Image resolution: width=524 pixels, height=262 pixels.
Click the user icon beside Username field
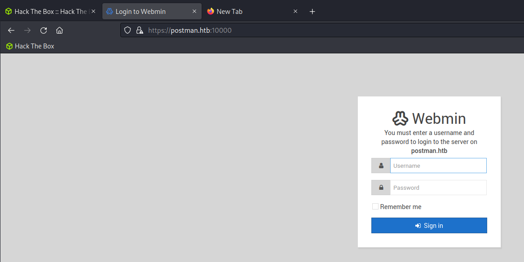(x=381, y=166)
